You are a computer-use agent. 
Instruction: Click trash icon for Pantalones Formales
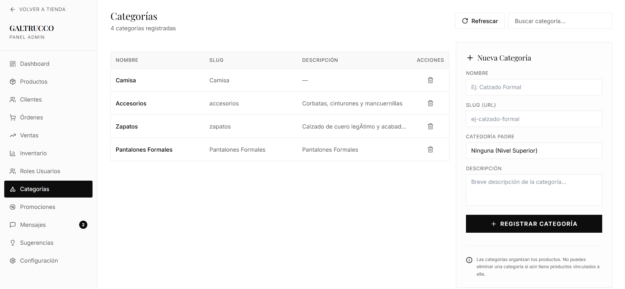(430, 149)
